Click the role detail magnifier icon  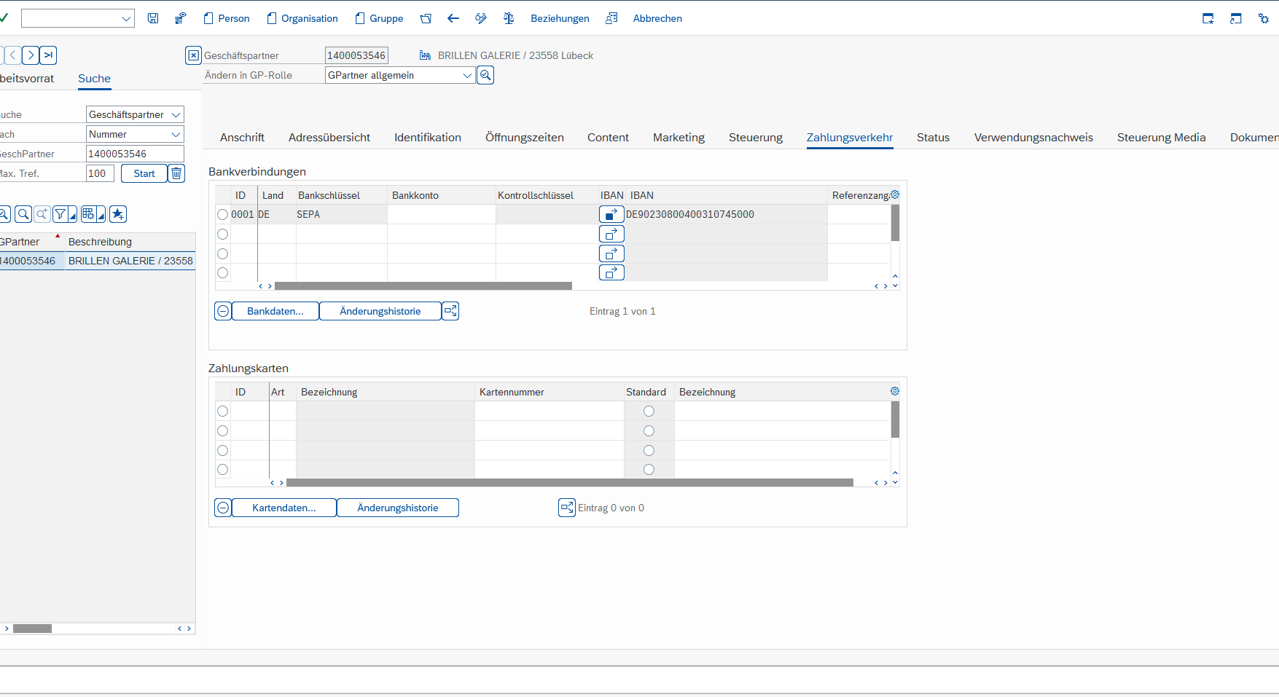(x=485, y=75)
